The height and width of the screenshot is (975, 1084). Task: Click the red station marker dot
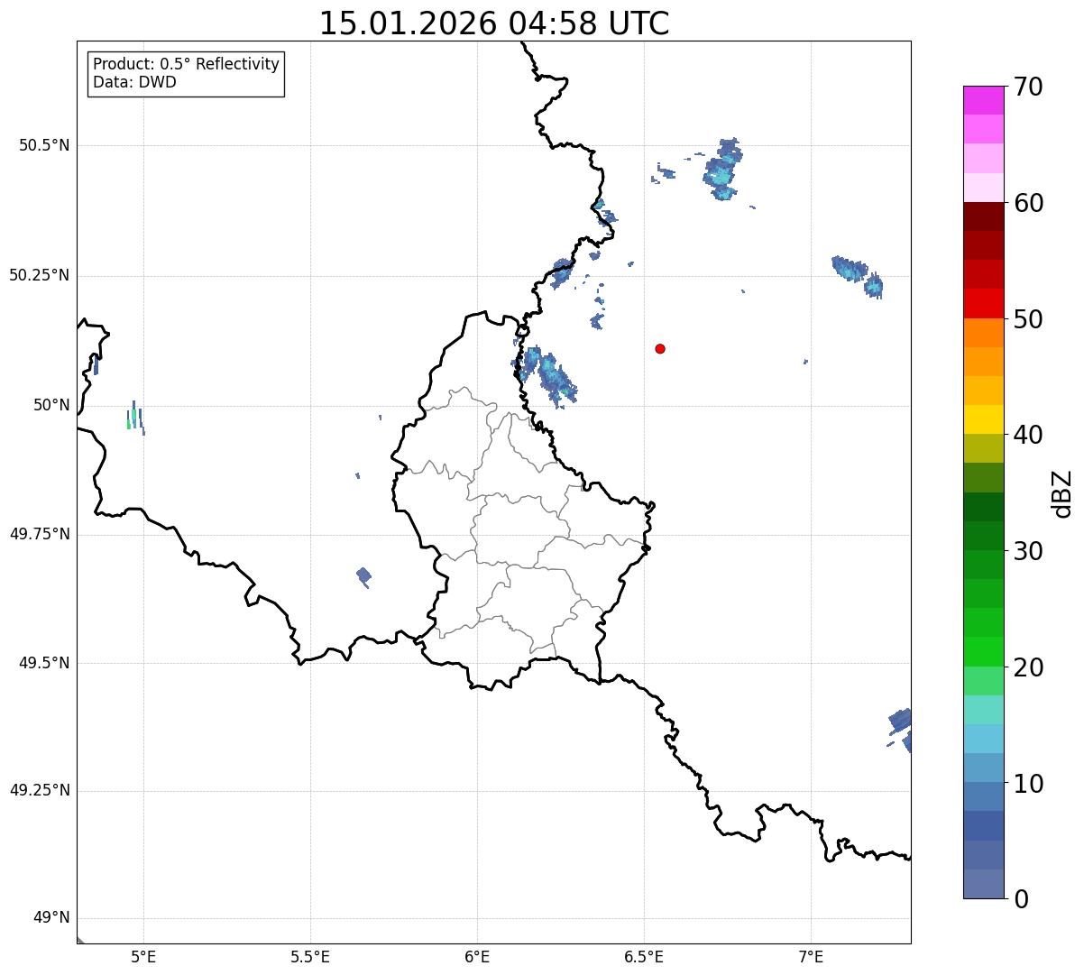coord(660,348)
